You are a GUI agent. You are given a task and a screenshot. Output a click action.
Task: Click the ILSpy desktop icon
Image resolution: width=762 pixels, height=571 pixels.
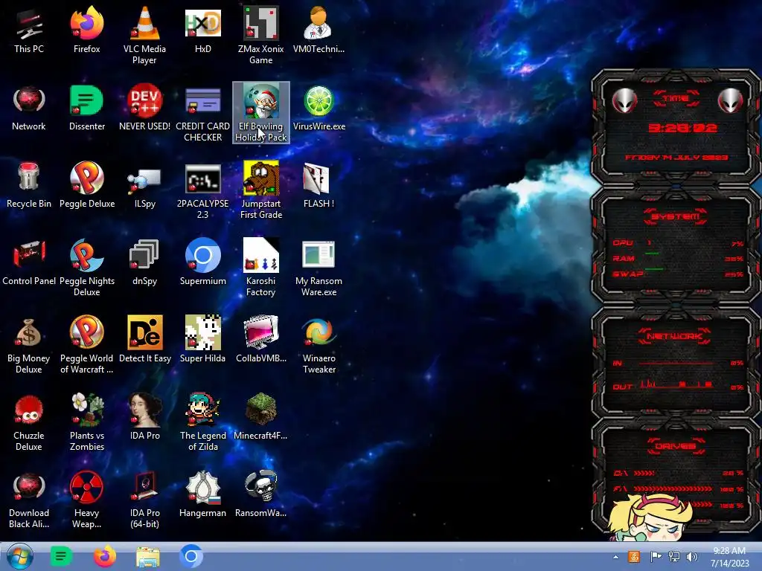pyautogui.click(x=144, y=185)
